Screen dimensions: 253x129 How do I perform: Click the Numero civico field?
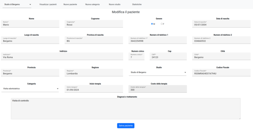point(136,56)
